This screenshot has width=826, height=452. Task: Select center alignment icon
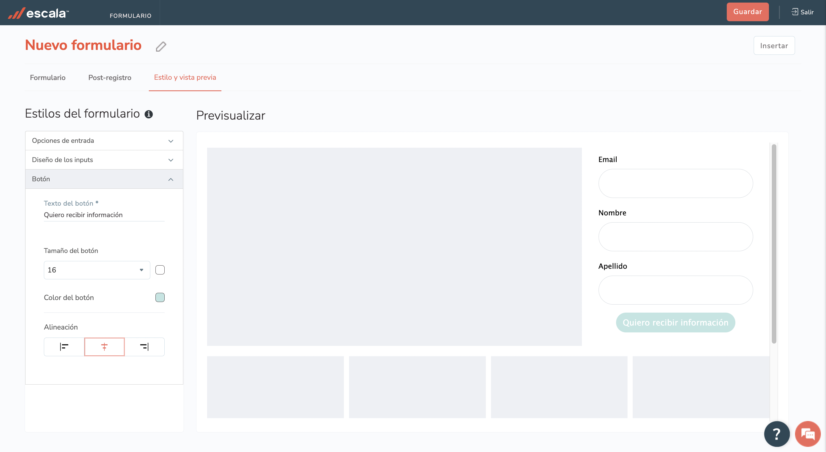[104, 346]
